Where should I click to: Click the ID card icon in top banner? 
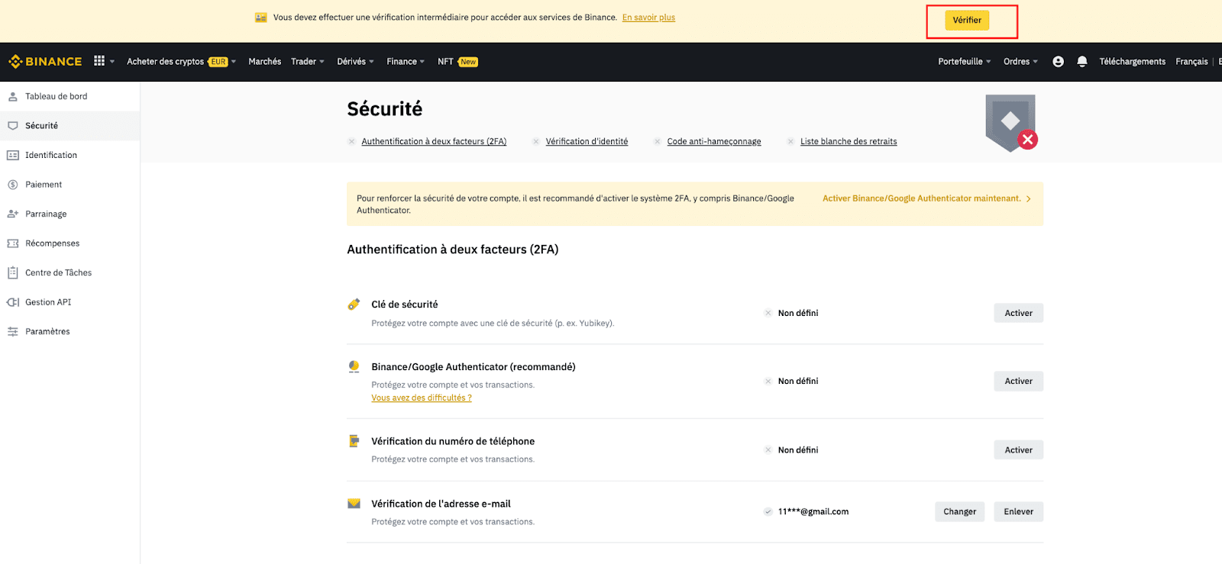coord(261,18)
